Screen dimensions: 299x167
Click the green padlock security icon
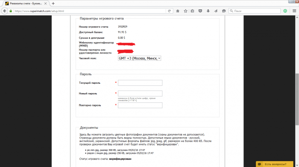11,11
